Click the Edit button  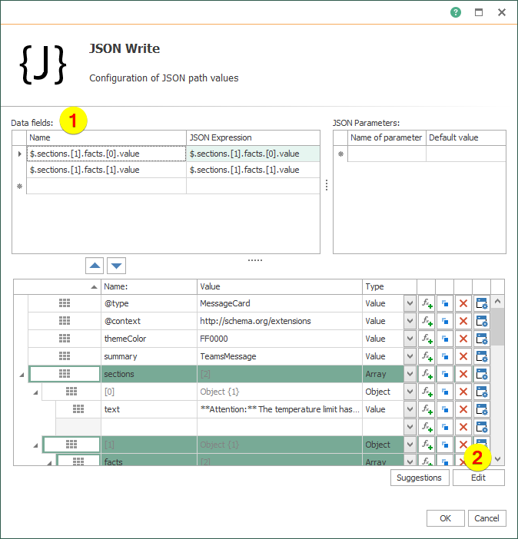click(478, 478)
